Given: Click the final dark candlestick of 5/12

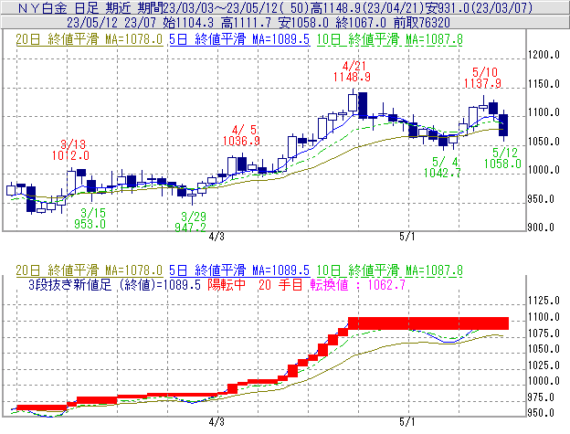Looking at the screenshot, I should pos(503,125).
